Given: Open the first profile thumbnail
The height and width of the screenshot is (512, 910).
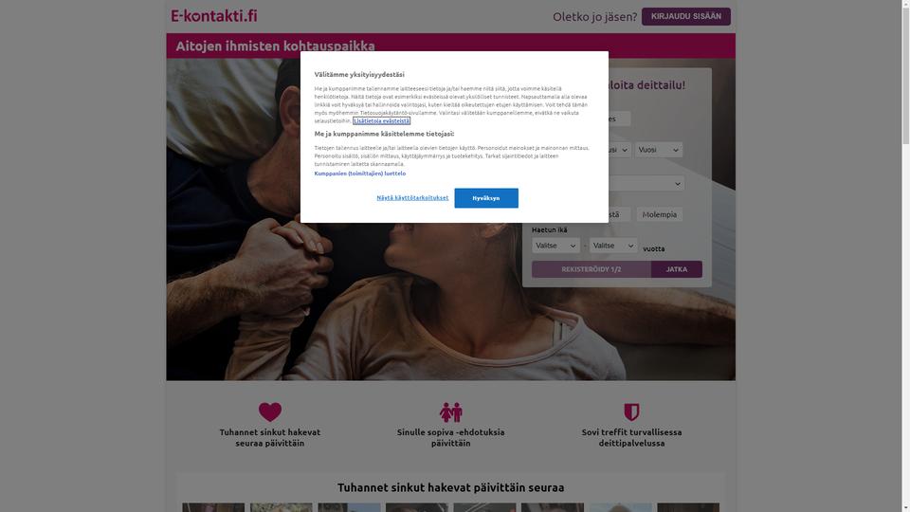Looking at the screenshot, I should point(213,507).
